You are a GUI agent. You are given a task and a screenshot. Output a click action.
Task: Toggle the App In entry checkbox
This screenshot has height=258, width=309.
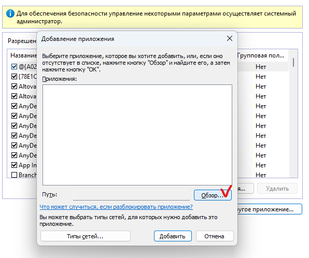click(14, 165)
